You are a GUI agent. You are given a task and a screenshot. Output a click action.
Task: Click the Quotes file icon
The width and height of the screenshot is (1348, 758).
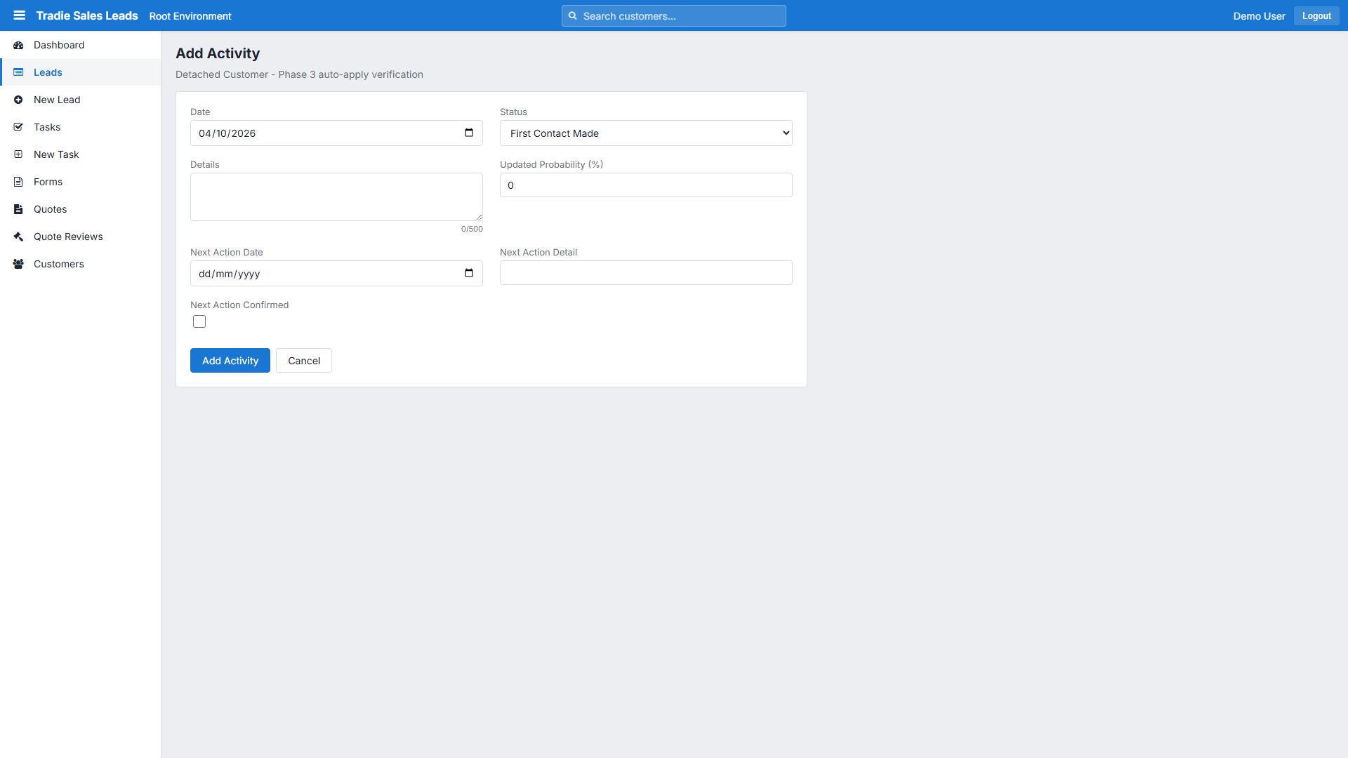(x=18, y=209)
